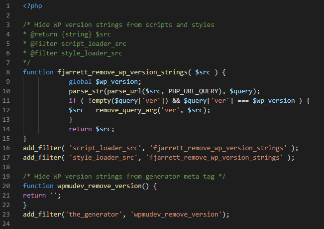This screenshot has height=229, width=324.
Task: Click line number 20 in gutter
Action: click(6, 186)
